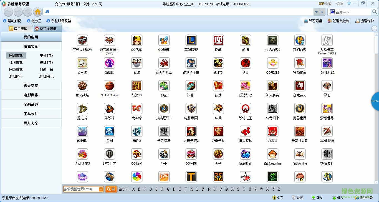Launch 穿越火线(CF) from the game grid
The height and width of the screenshot is (202, 379).
pos(82,41)
